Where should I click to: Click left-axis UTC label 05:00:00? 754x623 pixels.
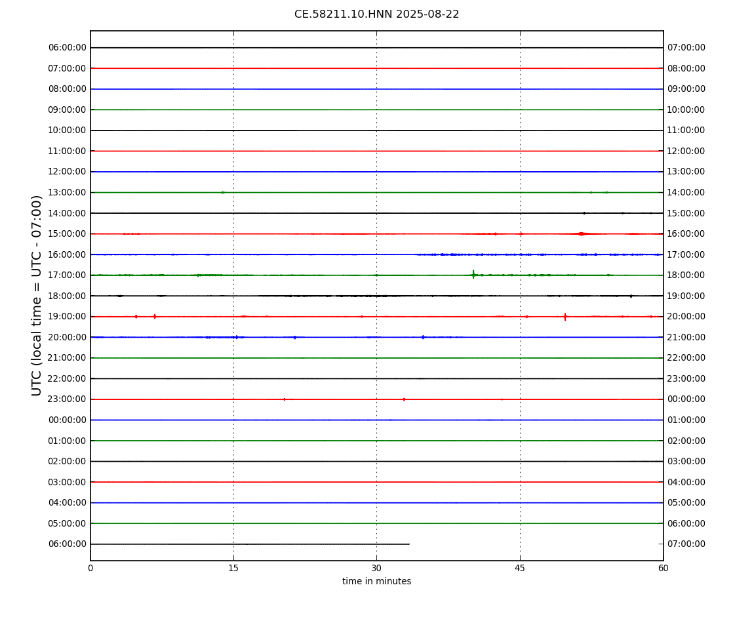[67, 523]
